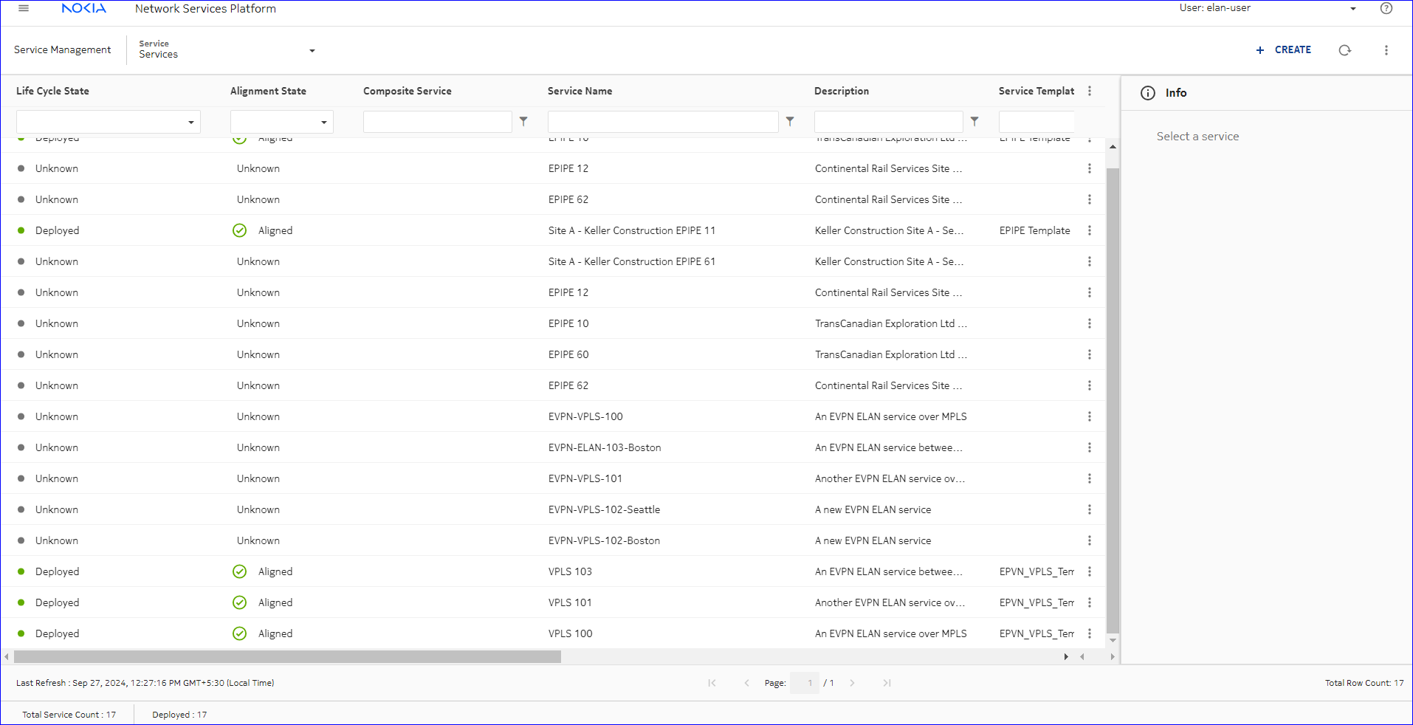Click the CREATE button
1413x725 pixels.
[x=1284, y=50]
